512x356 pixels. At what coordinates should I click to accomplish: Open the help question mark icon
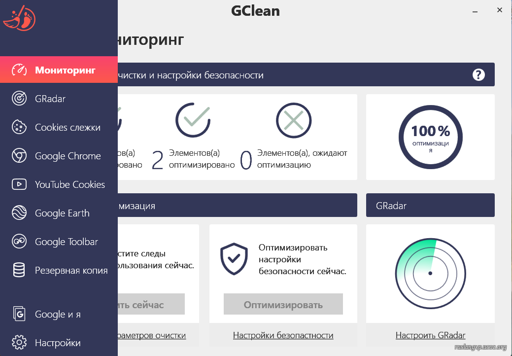[x=478, y=75]
